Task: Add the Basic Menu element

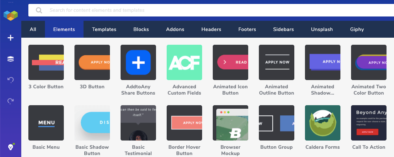Action: (x=46, y=123)
